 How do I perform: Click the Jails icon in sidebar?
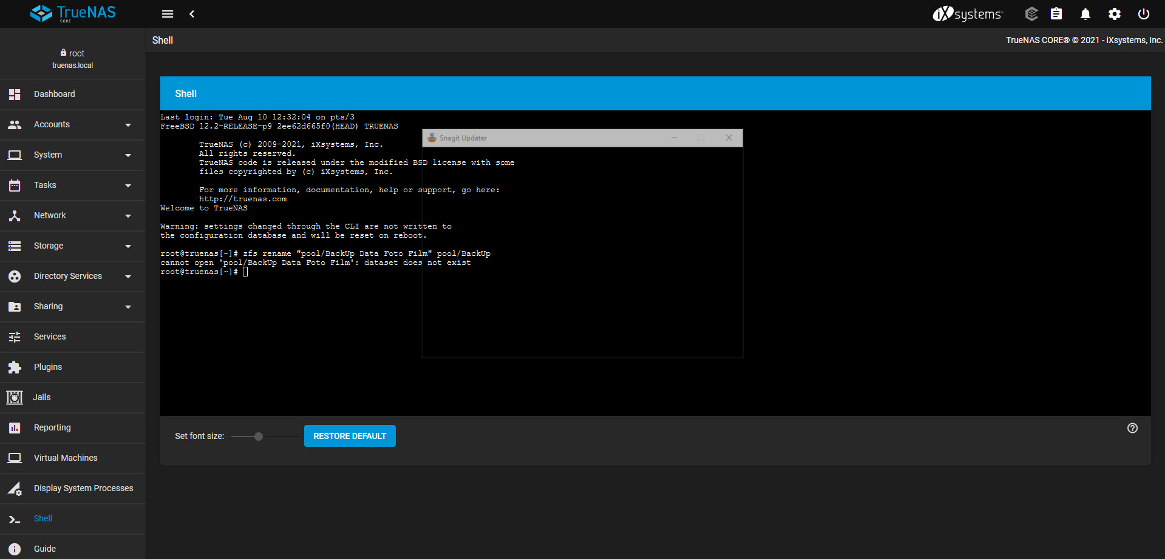tap(15, 397)
